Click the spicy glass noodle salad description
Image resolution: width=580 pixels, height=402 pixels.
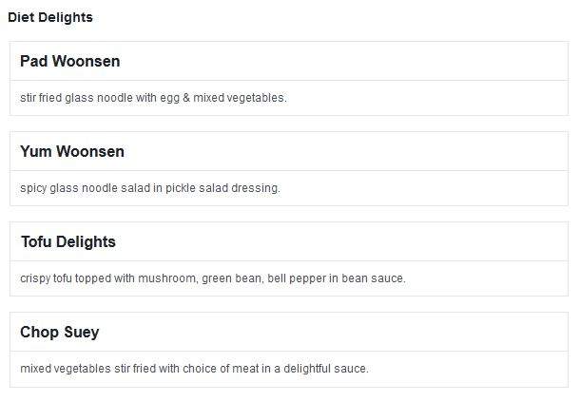(150, 188)
